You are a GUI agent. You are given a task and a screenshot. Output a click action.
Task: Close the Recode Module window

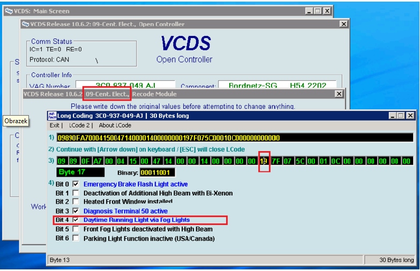[x=339, y=94]
